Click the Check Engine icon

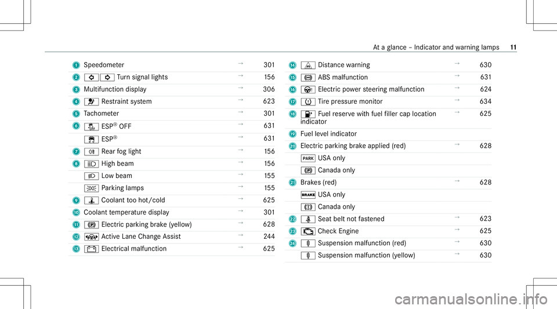[x=308, y=232]
